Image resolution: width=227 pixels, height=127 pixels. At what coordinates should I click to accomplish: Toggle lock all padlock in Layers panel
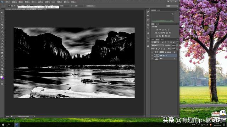pos(164,49)
